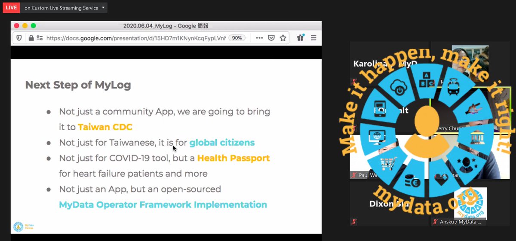The image size is (516, 241).
Task: Select Paul's participant video tile
Action: (x=389, y=157)
